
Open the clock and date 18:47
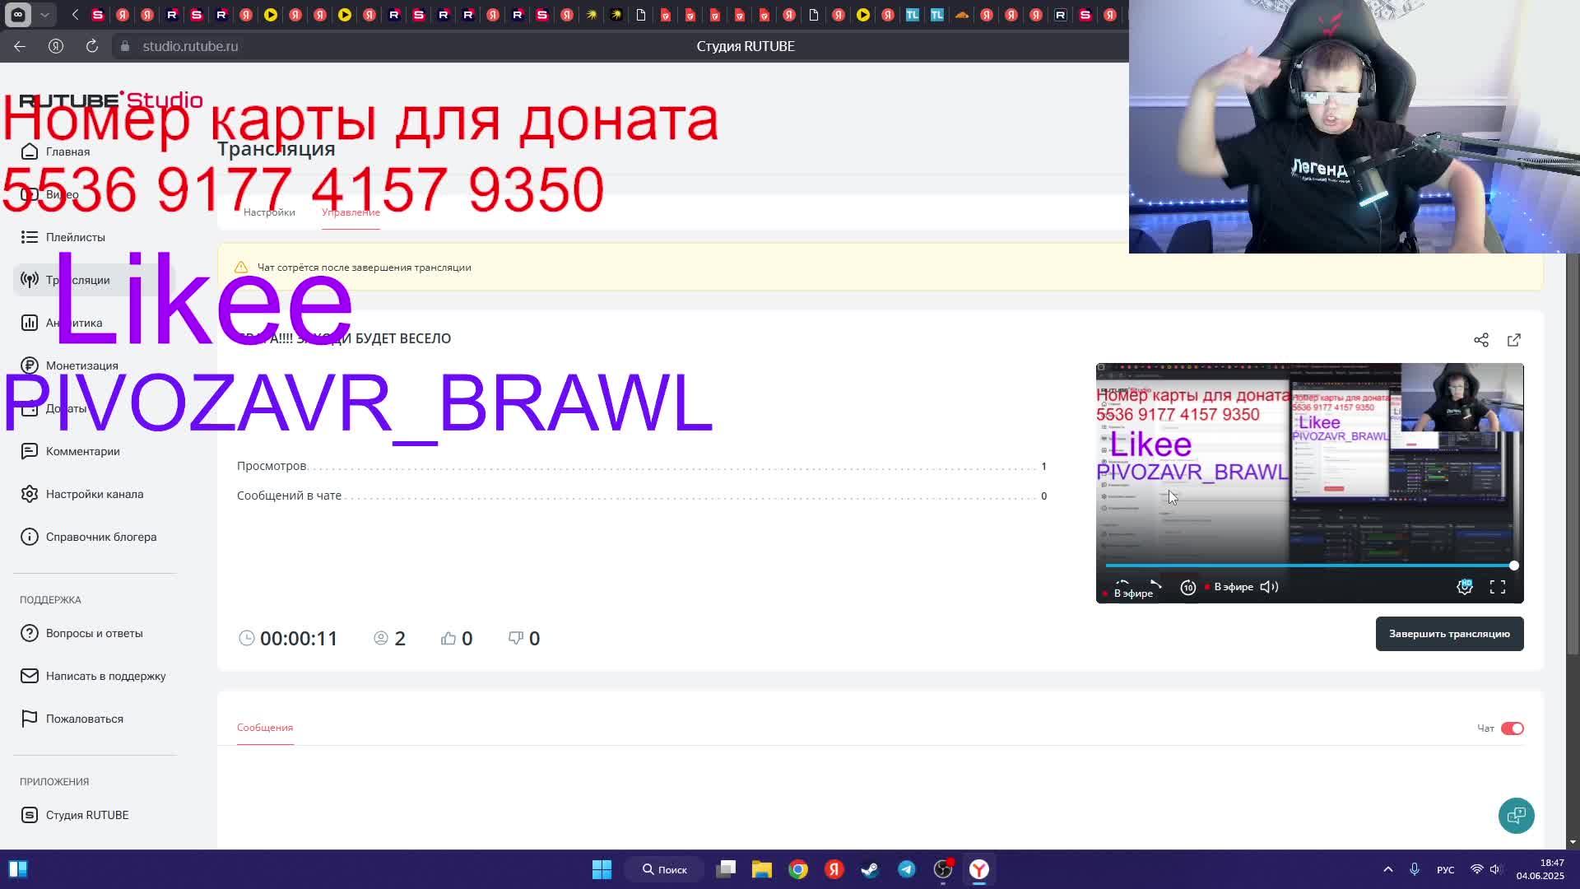pyautogui.click(x=1540, y=869)
